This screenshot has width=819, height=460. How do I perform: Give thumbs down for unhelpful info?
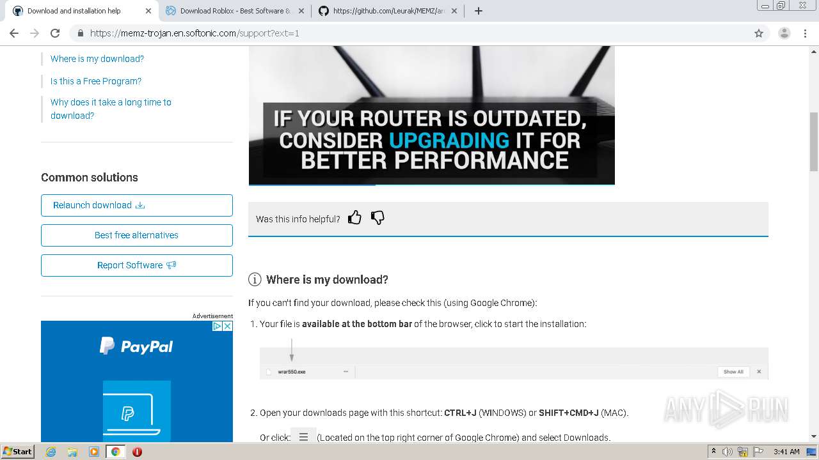pos(378,218)
